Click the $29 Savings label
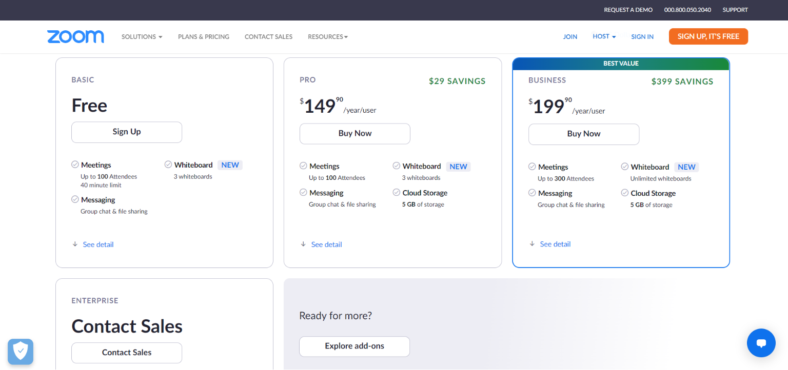Screen dimensions: 788x370 tap(457, 81)
